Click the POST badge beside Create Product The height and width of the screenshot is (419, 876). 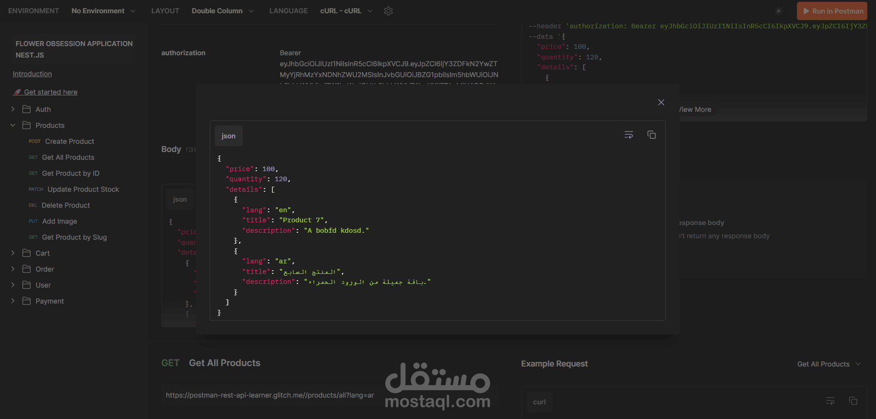pos(35,141)
